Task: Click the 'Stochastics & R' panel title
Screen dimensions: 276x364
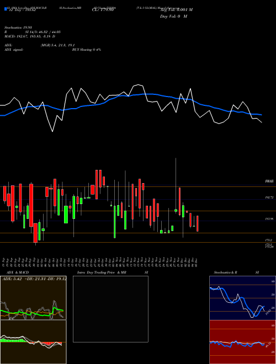Action: tap(226, 272)
